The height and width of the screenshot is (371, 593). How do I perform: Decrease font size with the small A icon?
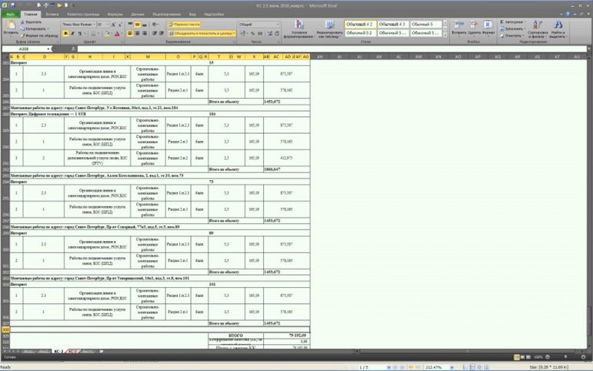[x=120, y=24]
